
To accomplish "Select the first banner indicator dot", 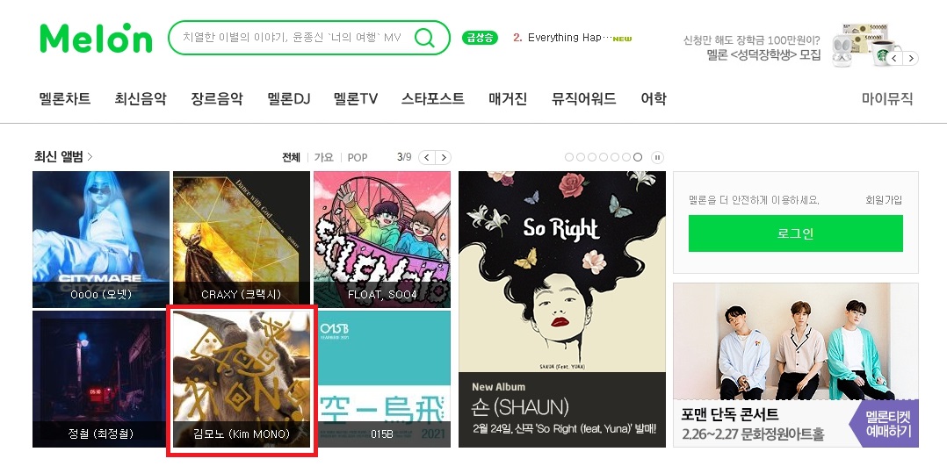I will click(569, 158).
